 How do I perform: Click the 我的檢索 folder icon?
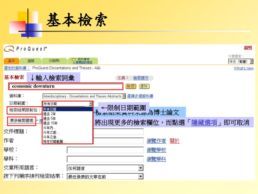(74, 59)
